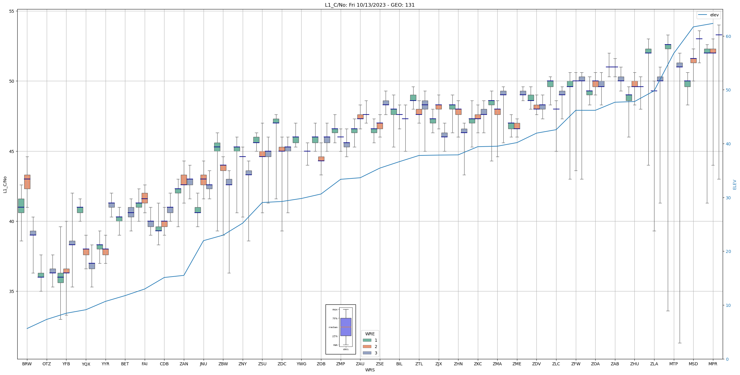The image size is (740, 375).
Task: Click the orange WRE 2 legend swatch
Action: point(367,347)
